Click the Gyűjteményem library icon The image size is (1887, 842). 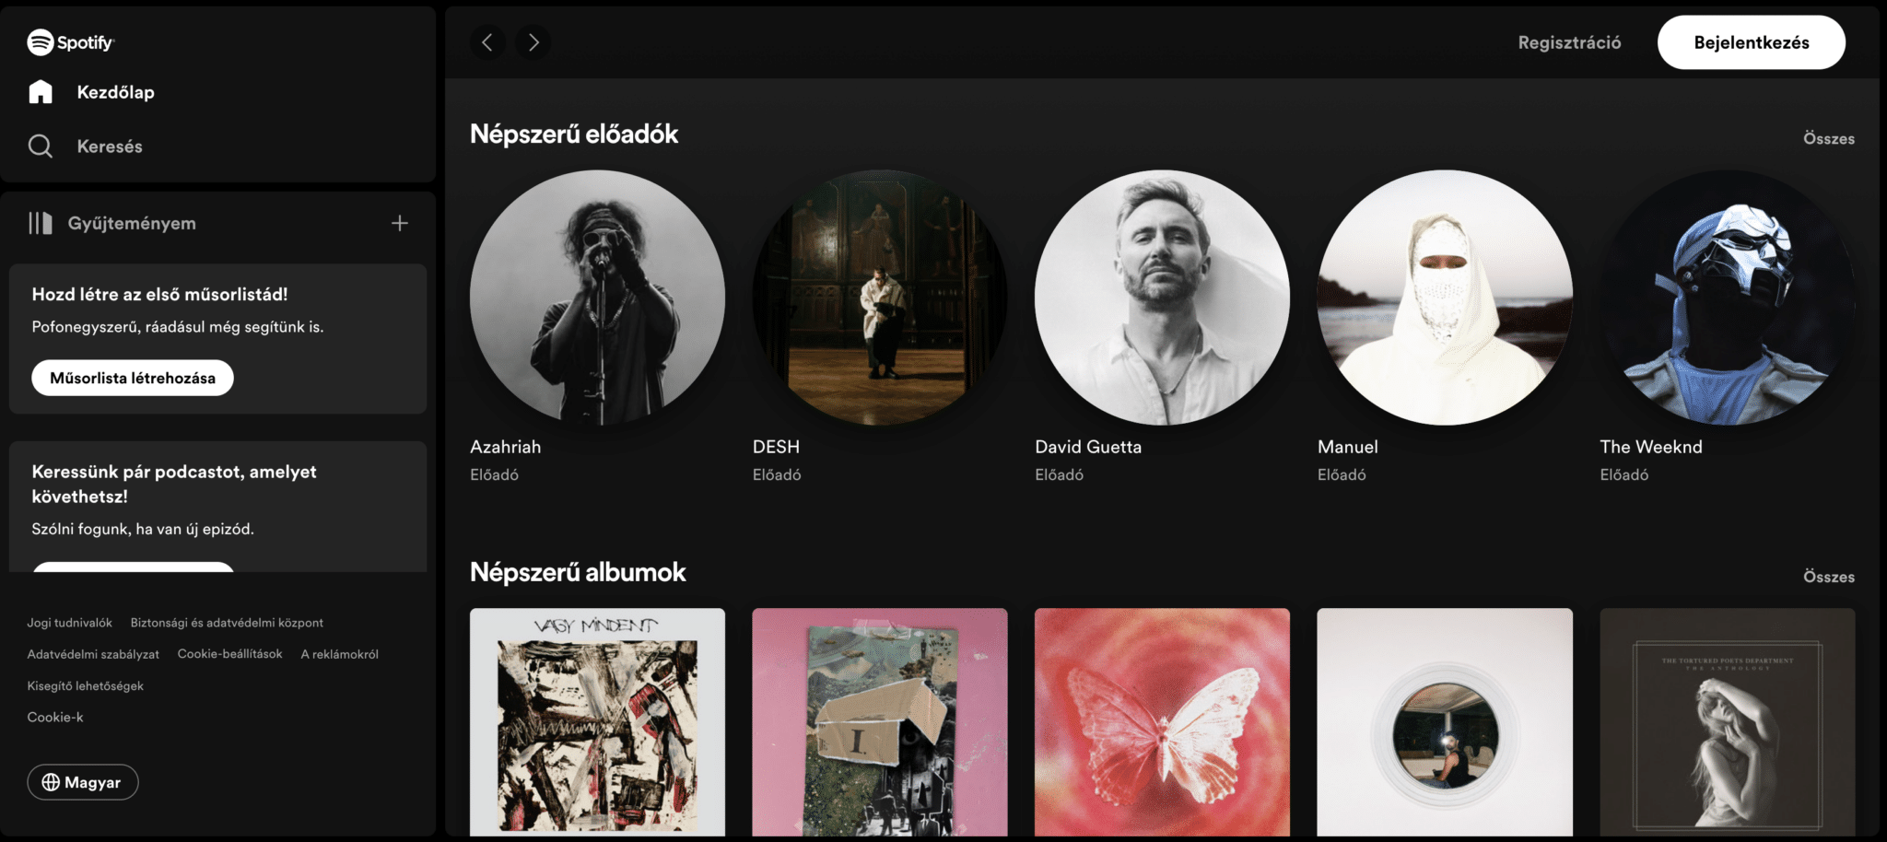[41, 222]
